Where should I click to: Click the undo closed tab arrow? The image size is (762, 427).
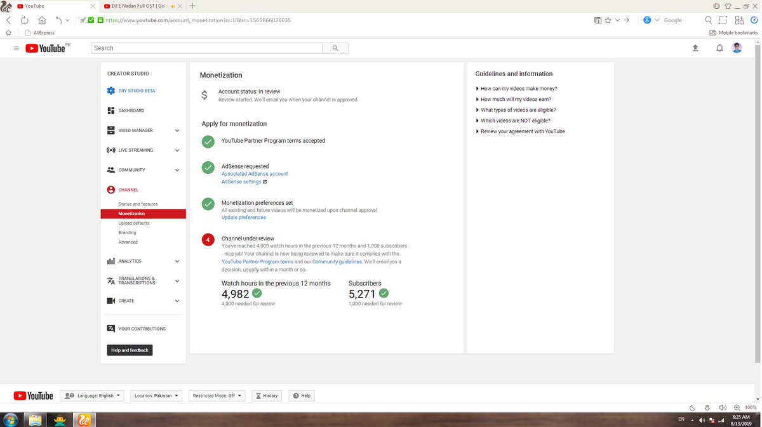(58, 20)
